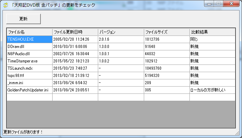Image resolution: width=242 pixels, height=138 pixels.
Task: Click the file size cell 10493760
Action: (167, 68)
